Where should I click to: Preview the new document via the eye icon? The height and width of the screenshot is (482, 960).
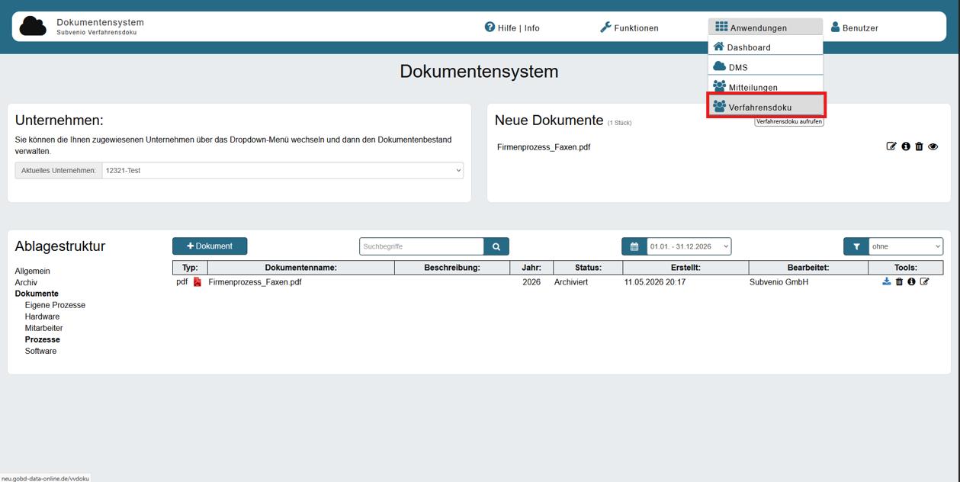click(x=933, y=146)
